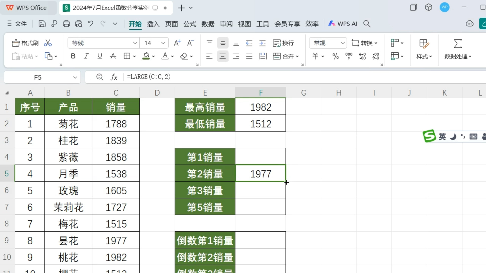
Task: Toggle underline formatting
Action: pyautogui.click(x=100, y=56)
